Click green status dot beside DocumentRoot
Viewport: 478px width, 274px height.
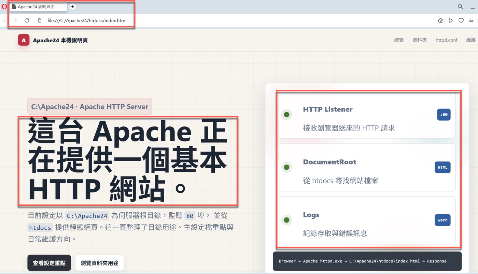287,167
